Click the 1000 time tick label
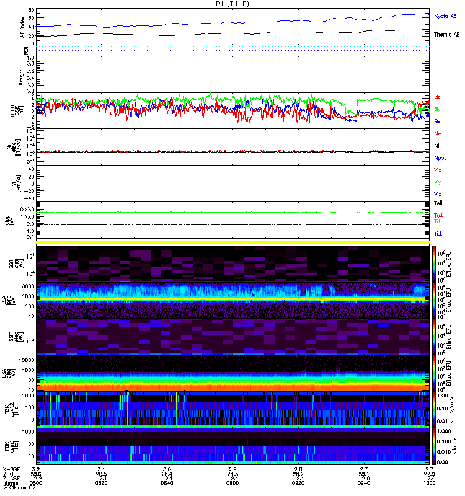This screenshot has height=496, width=465. click(429, 483)
